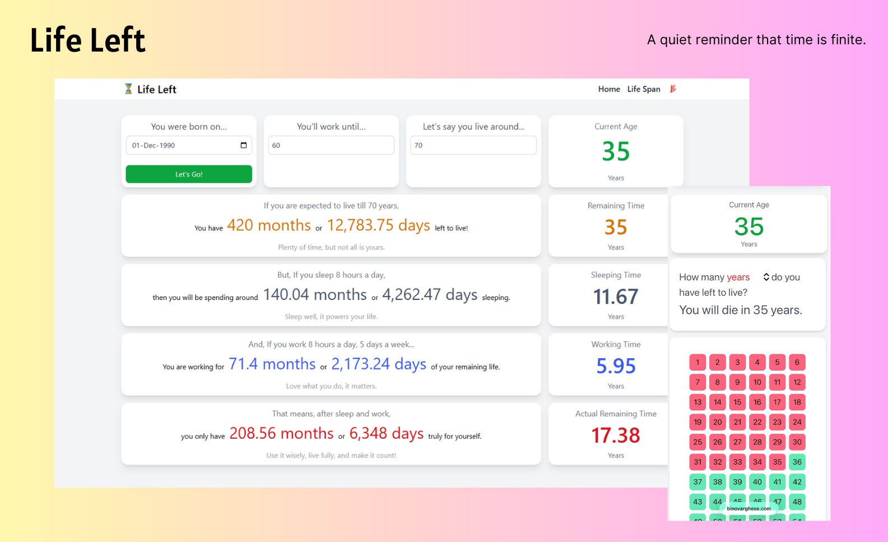Click the Life Left brand title in navbar
Viewport: 888px width, 542px height.
(x=157, y=89)
